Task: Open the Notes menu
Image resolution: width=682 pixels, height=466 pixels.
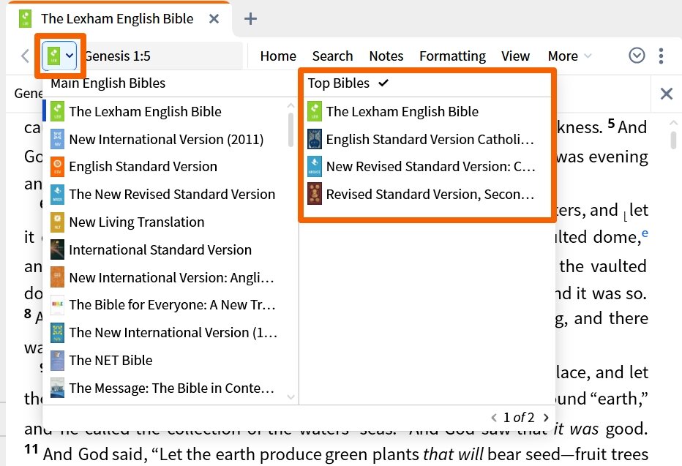Action: [386, 56]
